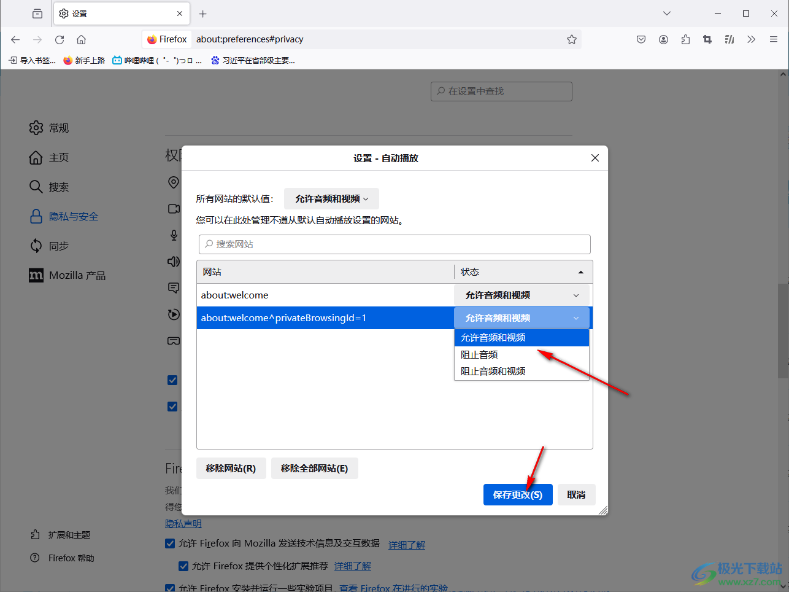Open the Firefox account icon

[663, 39]
